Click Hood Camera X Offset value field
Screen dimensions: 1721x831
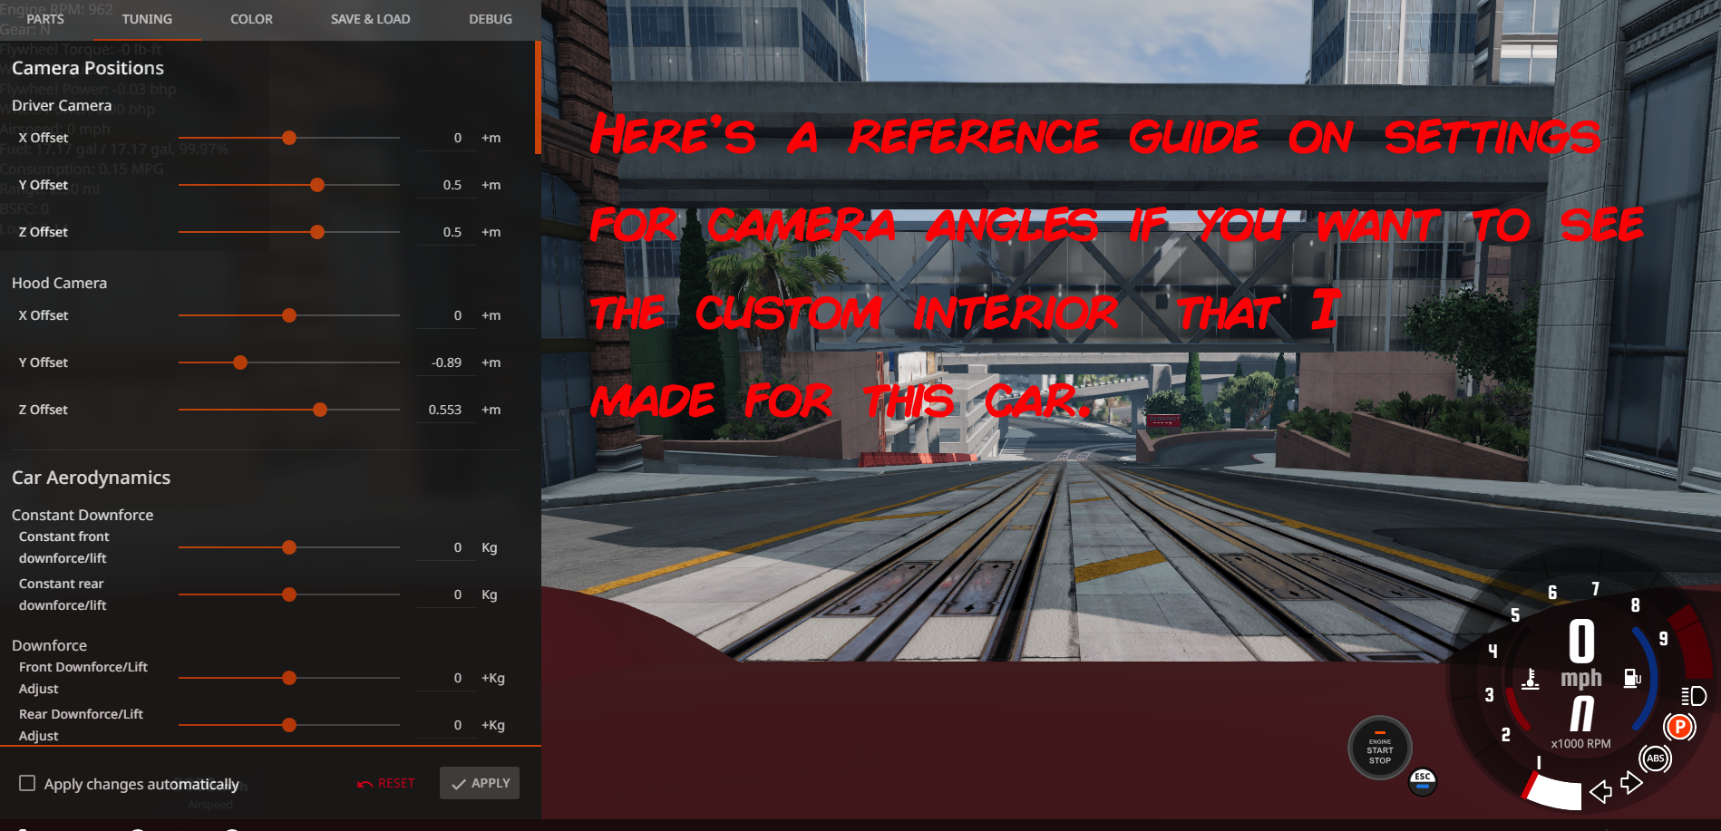(445, 315)
